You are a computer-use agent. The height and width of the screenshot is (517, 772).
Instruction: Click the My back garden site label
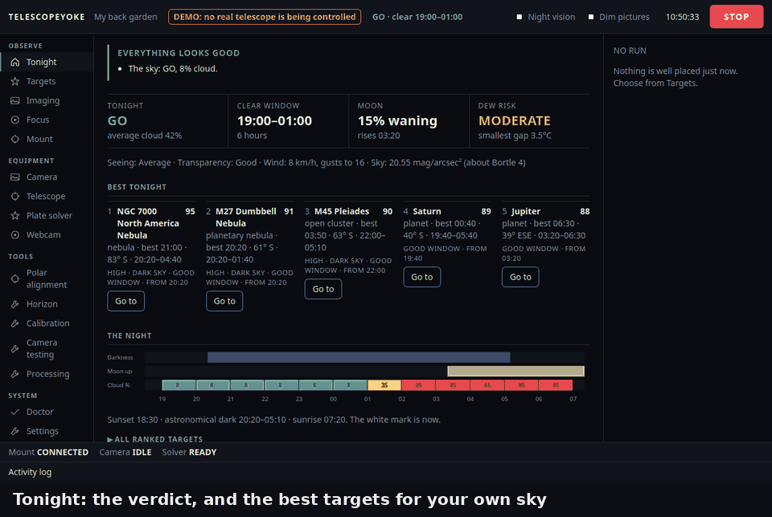[x=125, y=17]
